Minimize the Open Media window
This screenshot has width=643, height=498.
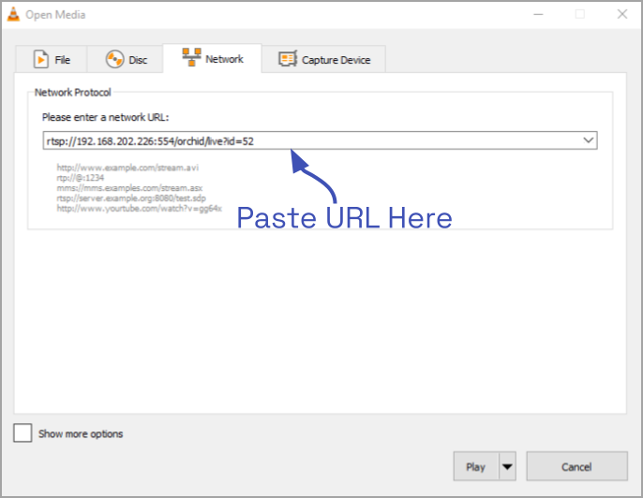(x=538, y=14)
